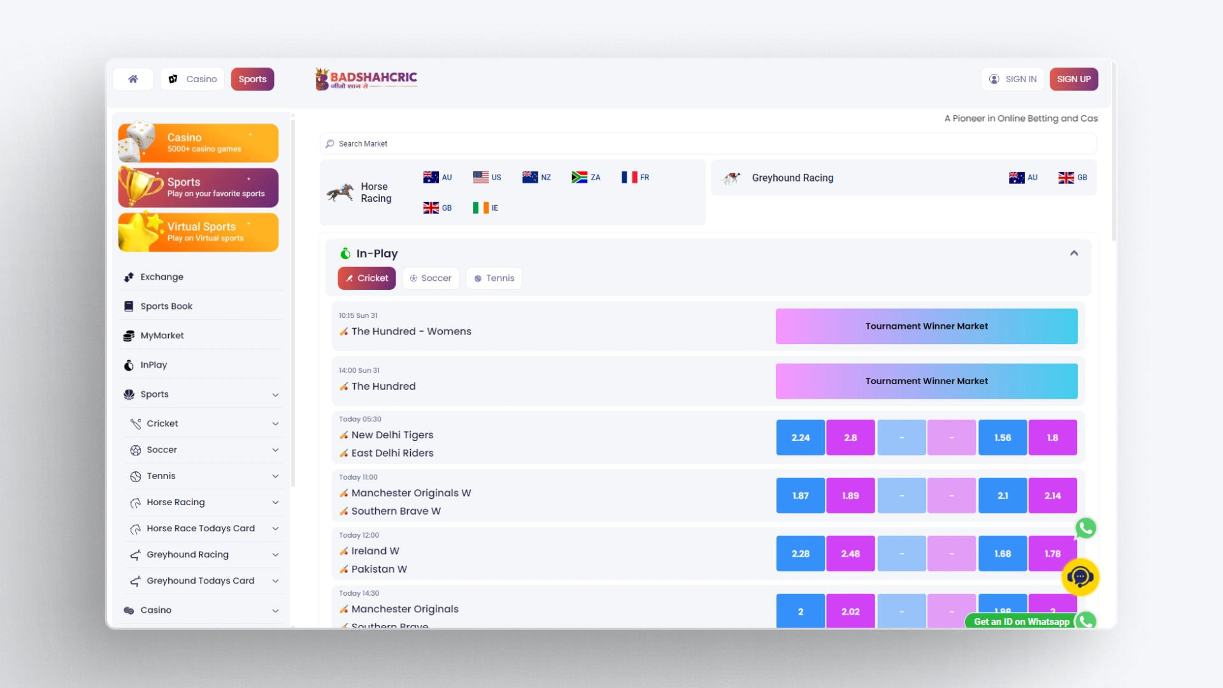Viewport: 1223px width, 688px height.
Task: Click lay odds 1.89 for Manchester Originals W
Action: pos(850,496)
